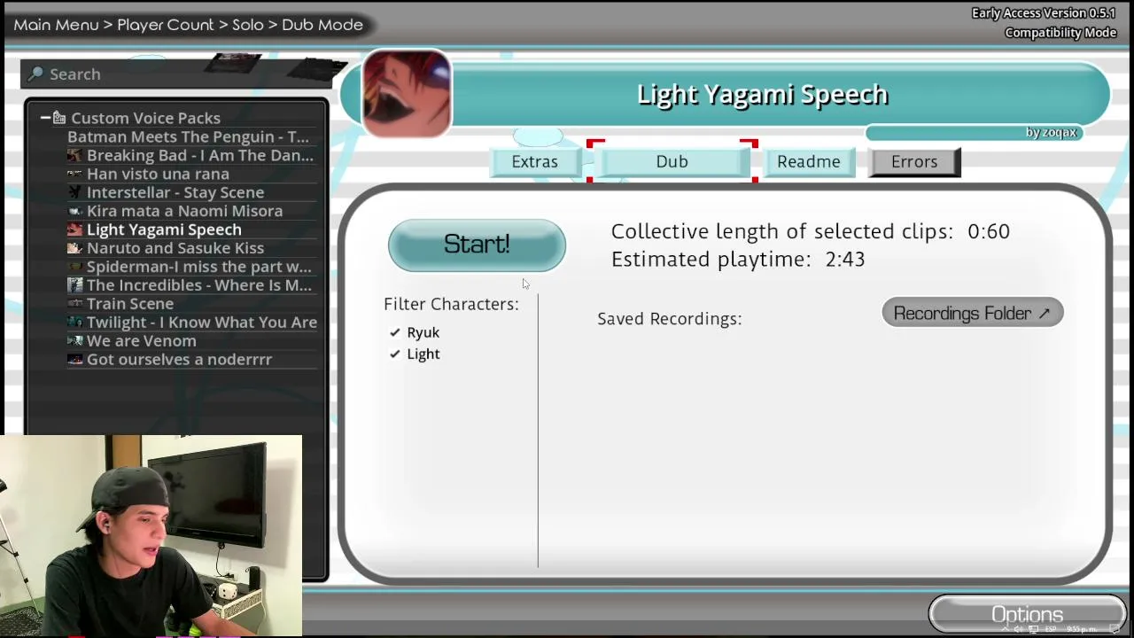The image size is (1134, 638).
Task: Click the Han visto una rana thumbnail icon
Action: (x=75, y=175)
